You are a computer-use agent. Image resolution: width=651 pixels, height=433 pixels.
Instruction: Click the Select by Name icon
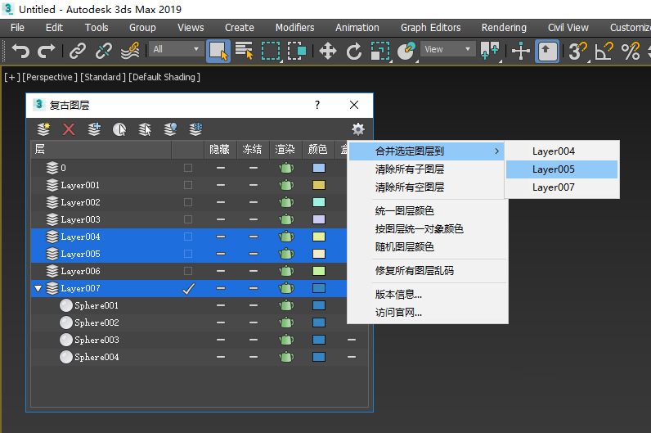tap(244, 51)
